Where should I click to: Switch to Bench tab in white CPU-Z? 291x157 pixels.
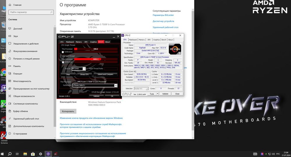(x=164, y=40)
